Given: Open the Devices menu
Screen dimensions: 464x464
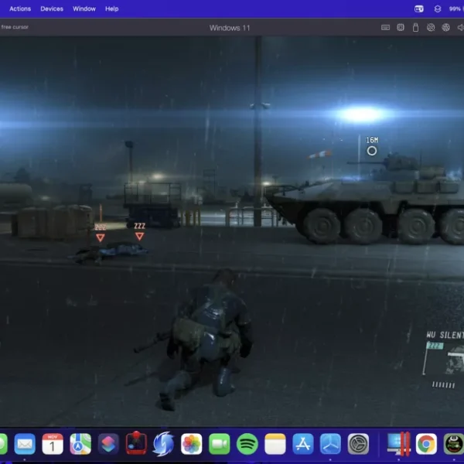Looking at the screenshot, I should click(x=52, y=9).
